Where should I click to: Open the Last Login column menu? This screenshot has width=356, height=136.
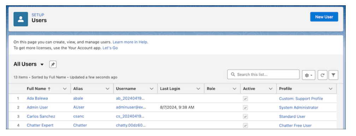click(198, 89)
